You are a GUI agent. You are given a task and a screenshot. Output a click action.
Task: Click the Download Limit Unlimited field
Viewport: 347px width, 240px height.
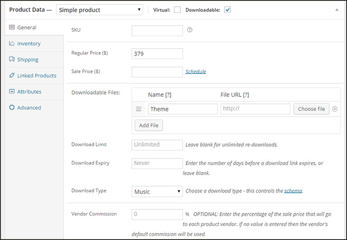[157, 145]
